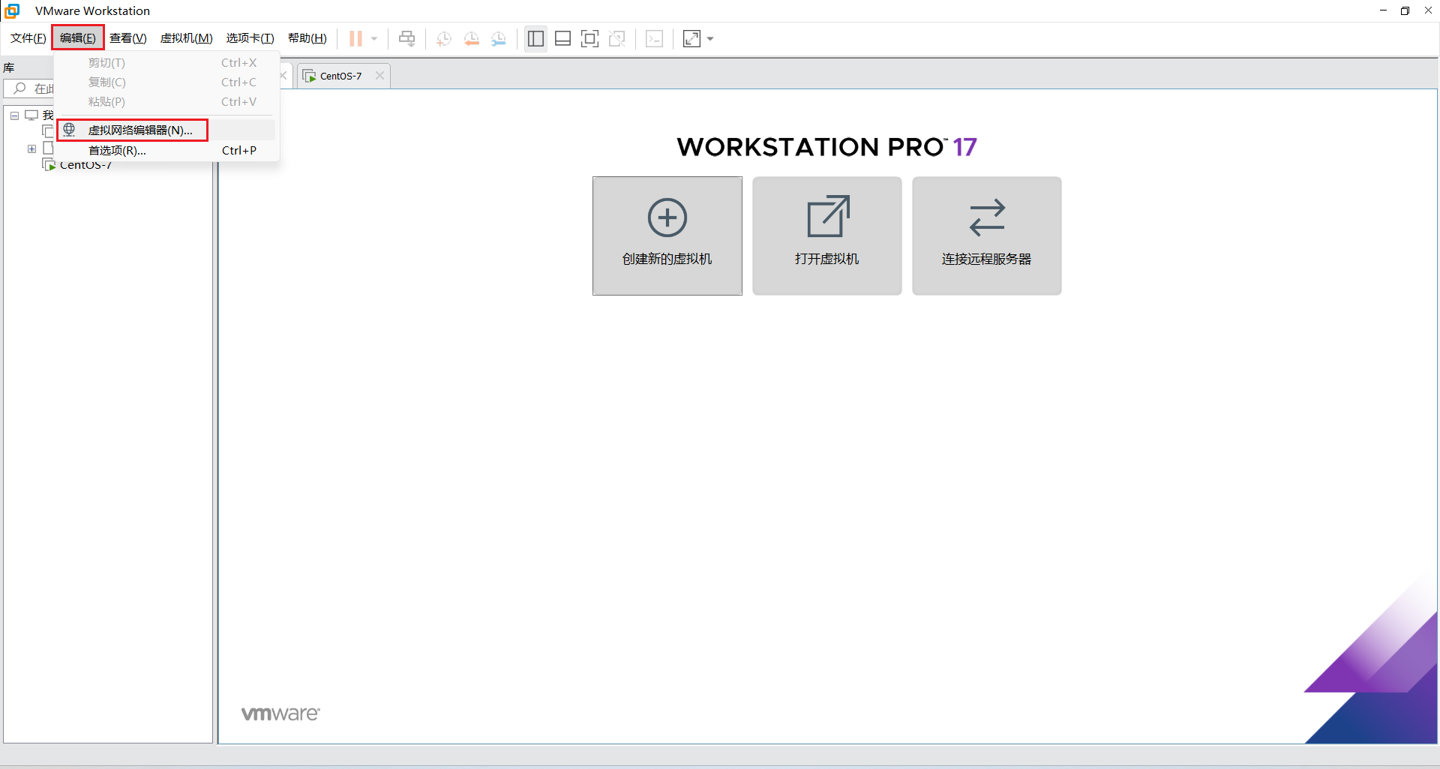Select the 复制(C) menu entry
The image size is (1440, 769).
point(166,83)
